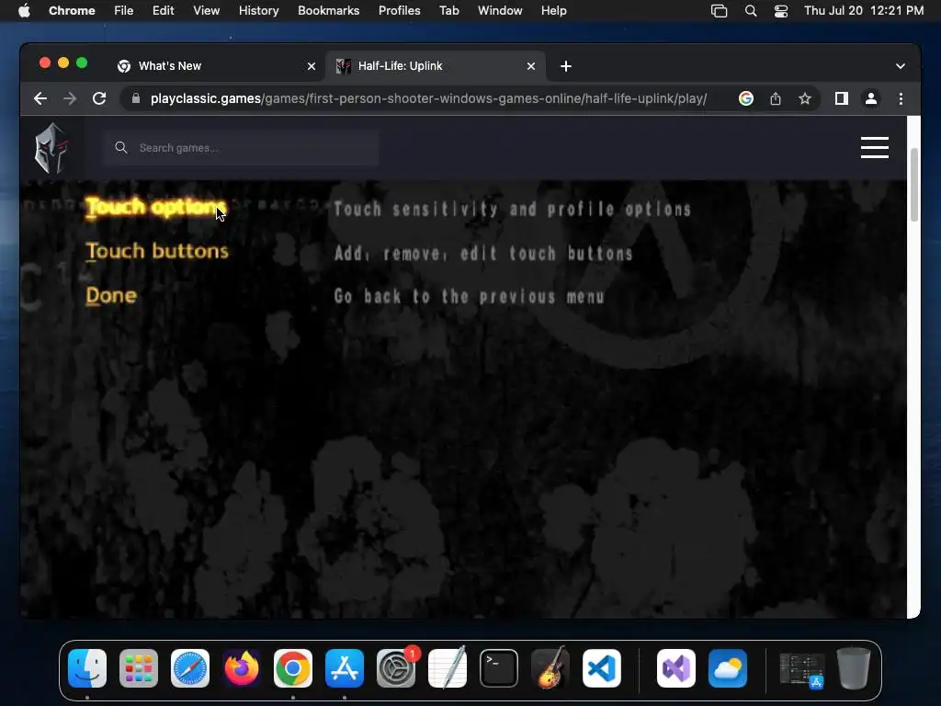This screenshot has height=706, width=941.
Task: Open a new tab with the plus button
Action: [x=566, y=66]
